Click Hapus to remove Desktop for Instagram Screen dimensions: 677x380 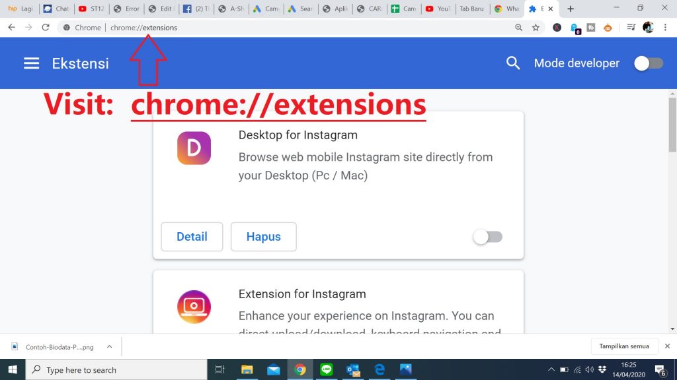263,237
